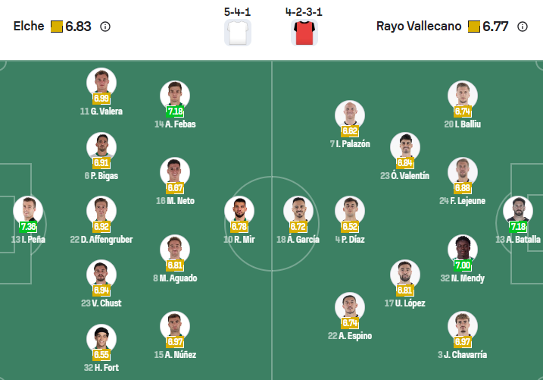
Task: Click the yellow rating square next to Rayo Vallecano
Action: pos(474,27)
